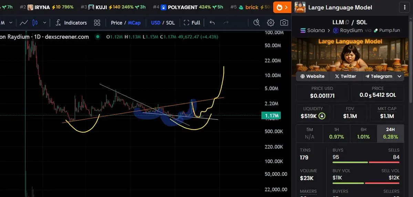Select the 5M stats tab
Image resolution: width=413 pixels, height=197 pixels.
309,134
